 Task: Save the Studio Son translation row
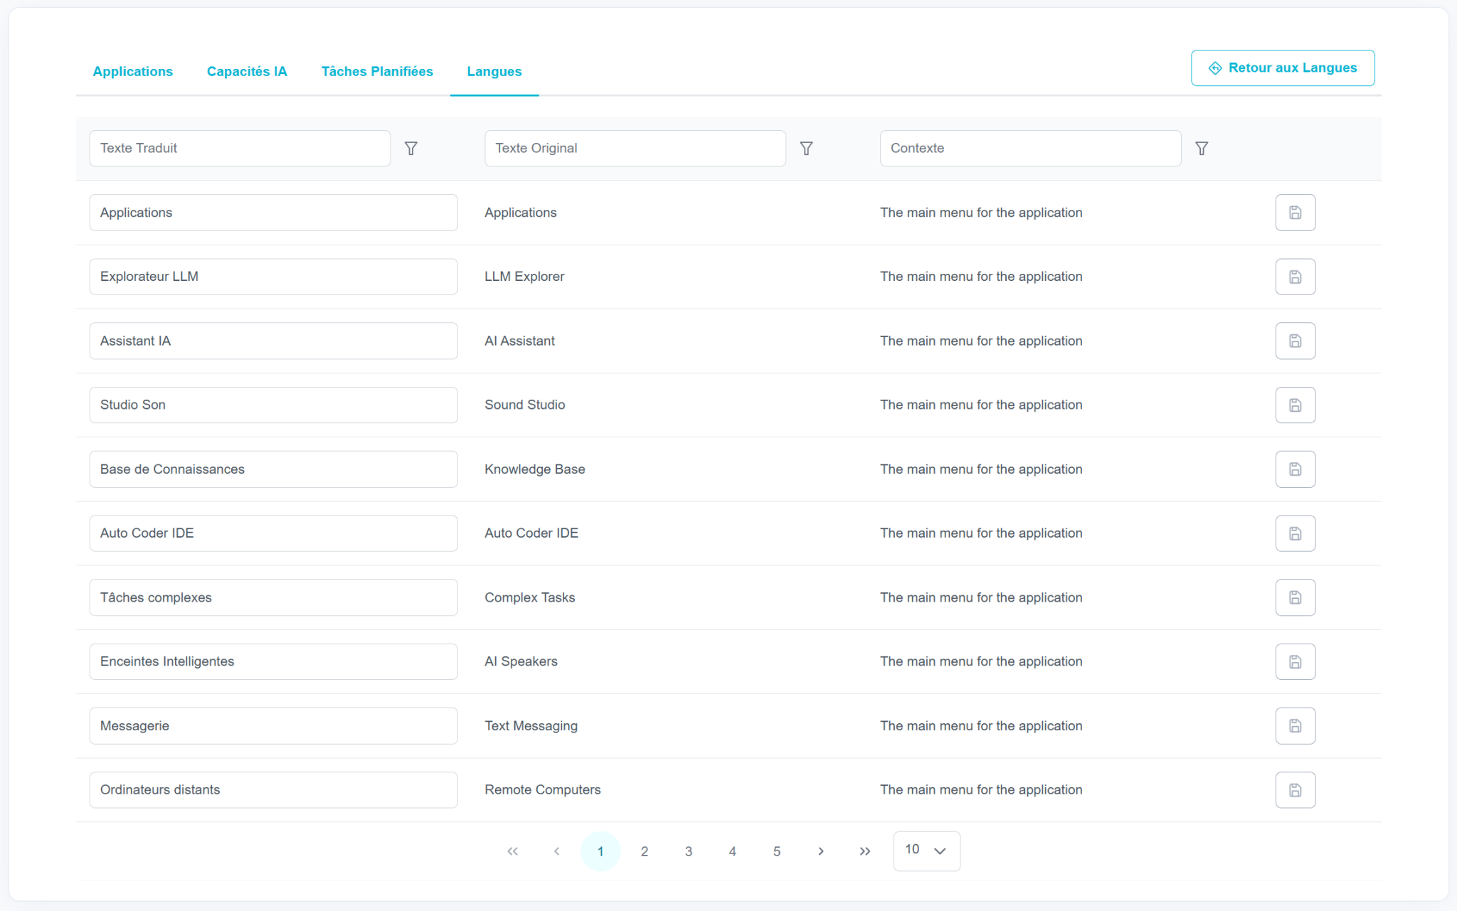pos(1295,405)
